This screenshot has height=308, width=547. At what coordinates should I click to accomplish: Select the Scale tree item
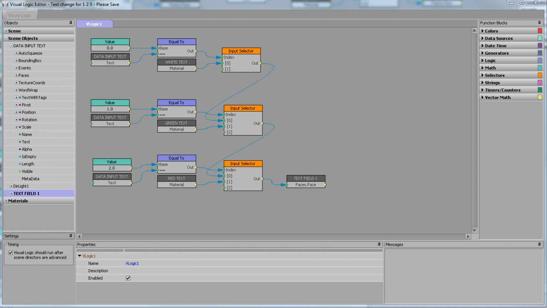[x=27, y=127]
